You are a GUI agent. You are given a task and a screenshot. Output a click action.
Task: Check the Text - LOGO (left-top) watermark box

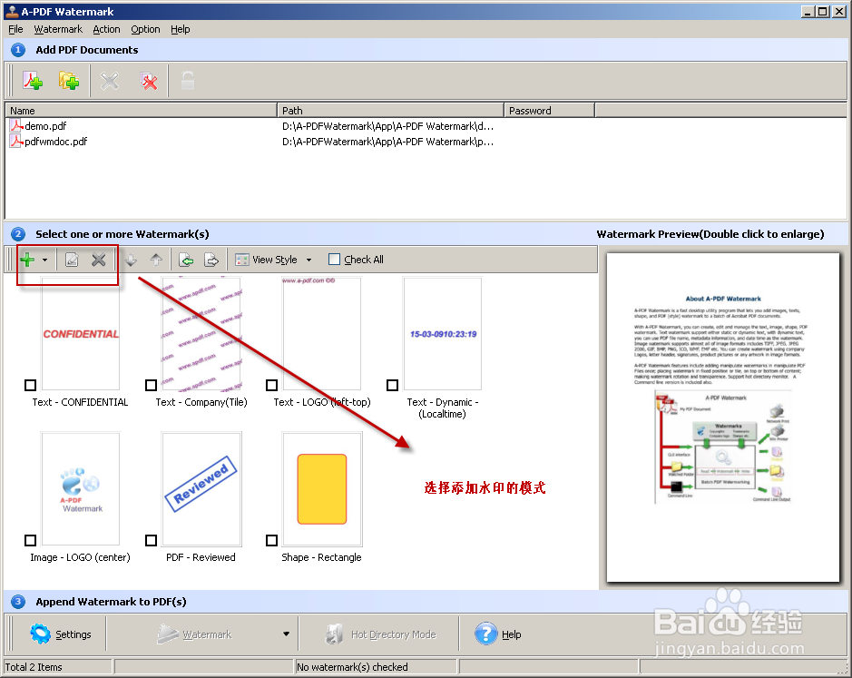coord(271,385)
